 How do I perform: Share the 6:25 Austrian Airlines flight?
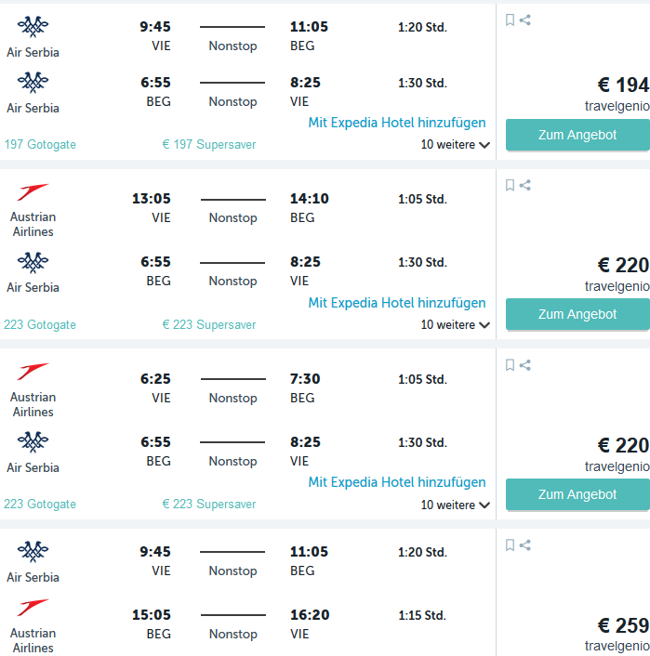pyautogui.click(x=525, y=365)
